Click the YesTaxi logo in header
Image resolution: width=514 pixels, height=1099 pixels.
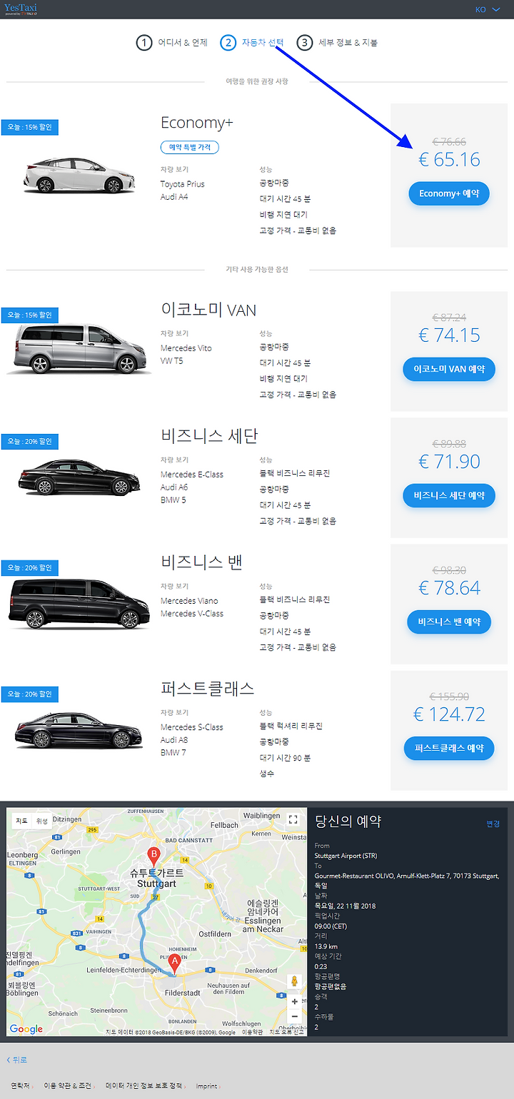[x=21, y=9]
